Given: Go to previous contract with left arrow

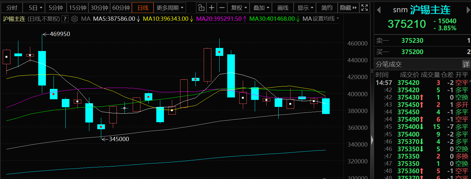Looking at the screenshot, I should point(379,10).
